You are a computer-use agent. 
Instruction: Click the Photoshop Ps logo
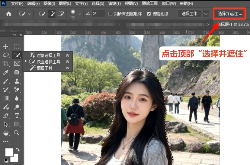(x=4, y=3)
